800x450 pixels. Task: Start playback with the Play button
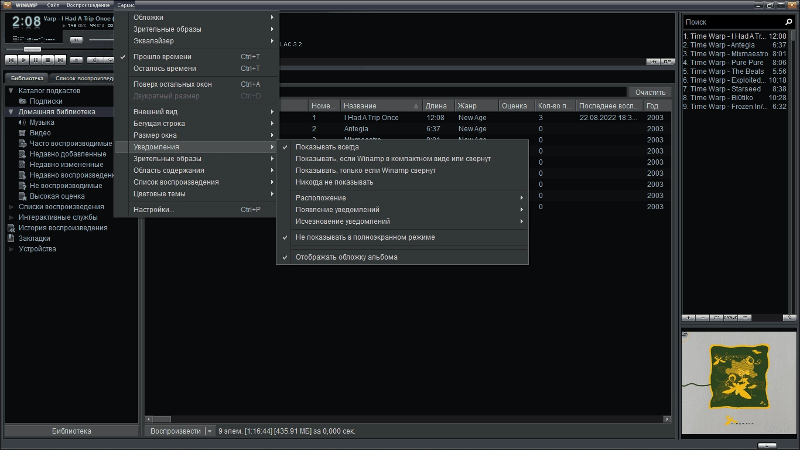pos(23,60)
